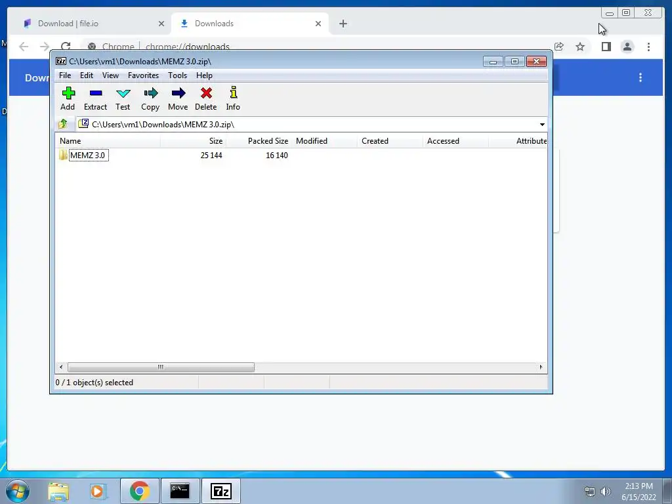Switch to the Downloads Chrome tab
Image resolution: width=672 pixels, height=504 pixels.
point(249,24)
